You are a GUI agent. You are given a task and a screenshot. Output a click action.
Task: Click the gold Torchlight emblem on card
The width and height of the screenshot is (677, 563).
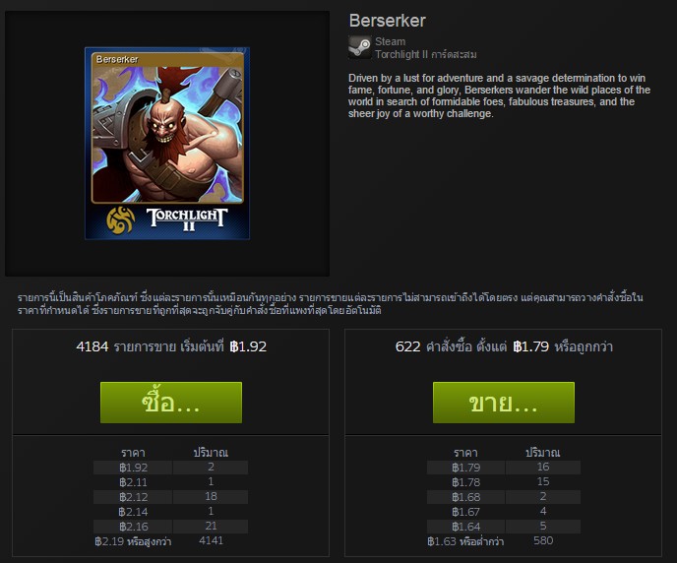click(120, 219)
